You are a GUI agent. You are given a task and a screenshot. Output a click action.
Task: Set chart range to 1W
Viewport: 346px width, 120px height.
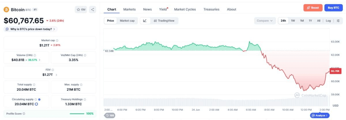click(x=293, y=21)
